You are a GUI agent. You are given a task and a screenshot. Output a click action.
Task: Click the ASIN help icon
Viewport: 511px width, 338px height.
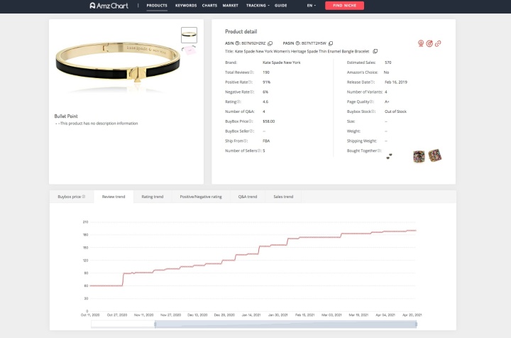238,43
